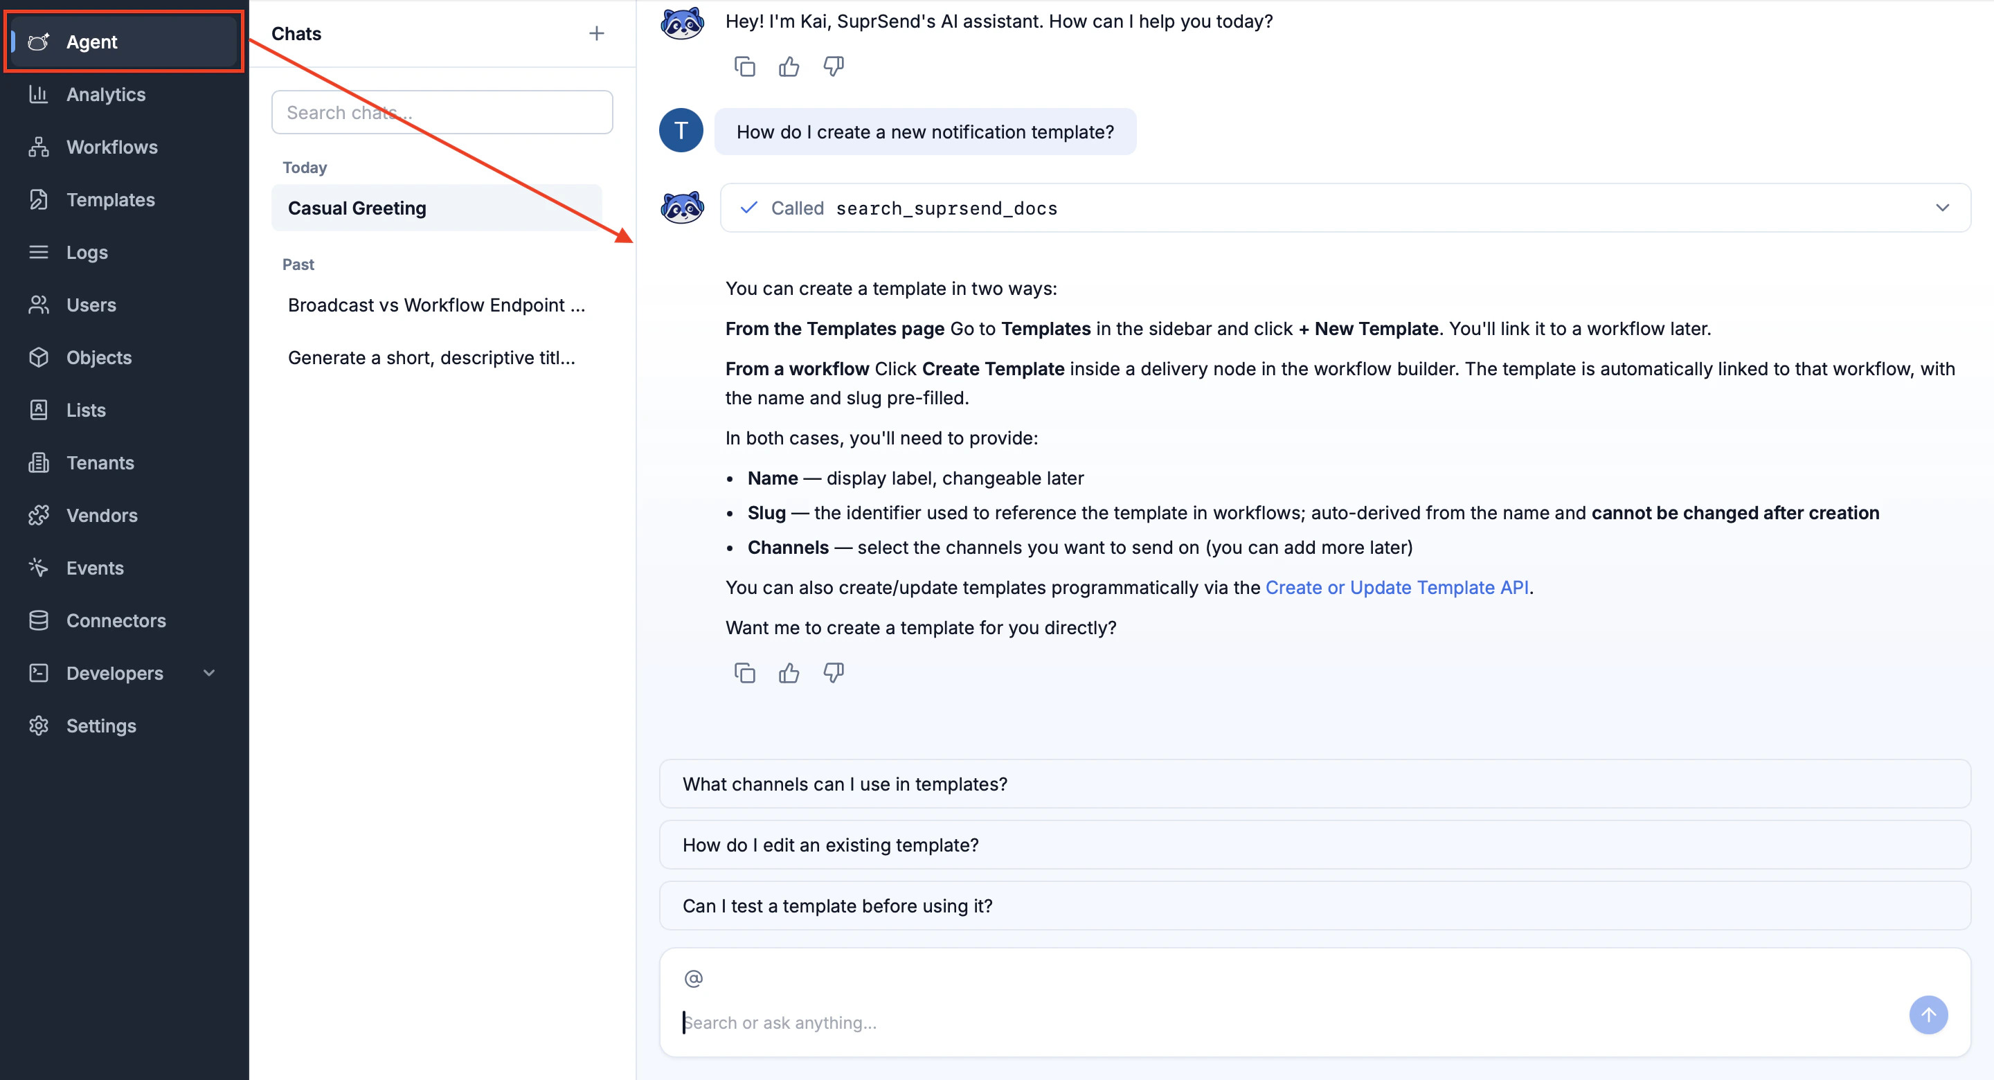Ask 'What channels can I use in templates?'
The image size is (1994, 1080).
(x=1314, y=784)
